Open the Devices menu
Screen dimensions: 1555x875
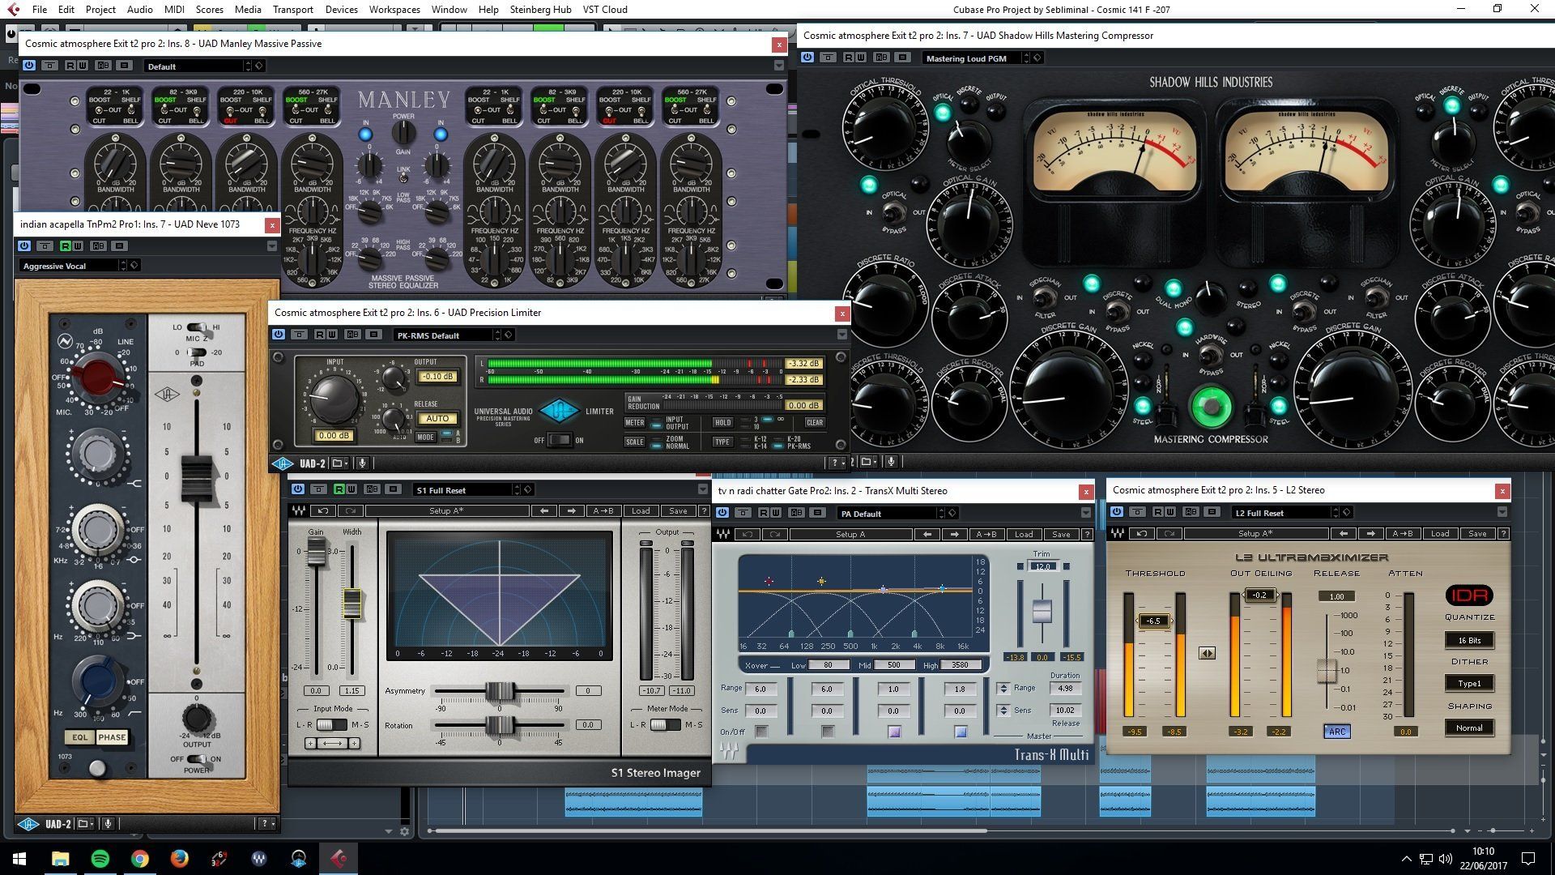pyautogui.click(x=341, y=9)
